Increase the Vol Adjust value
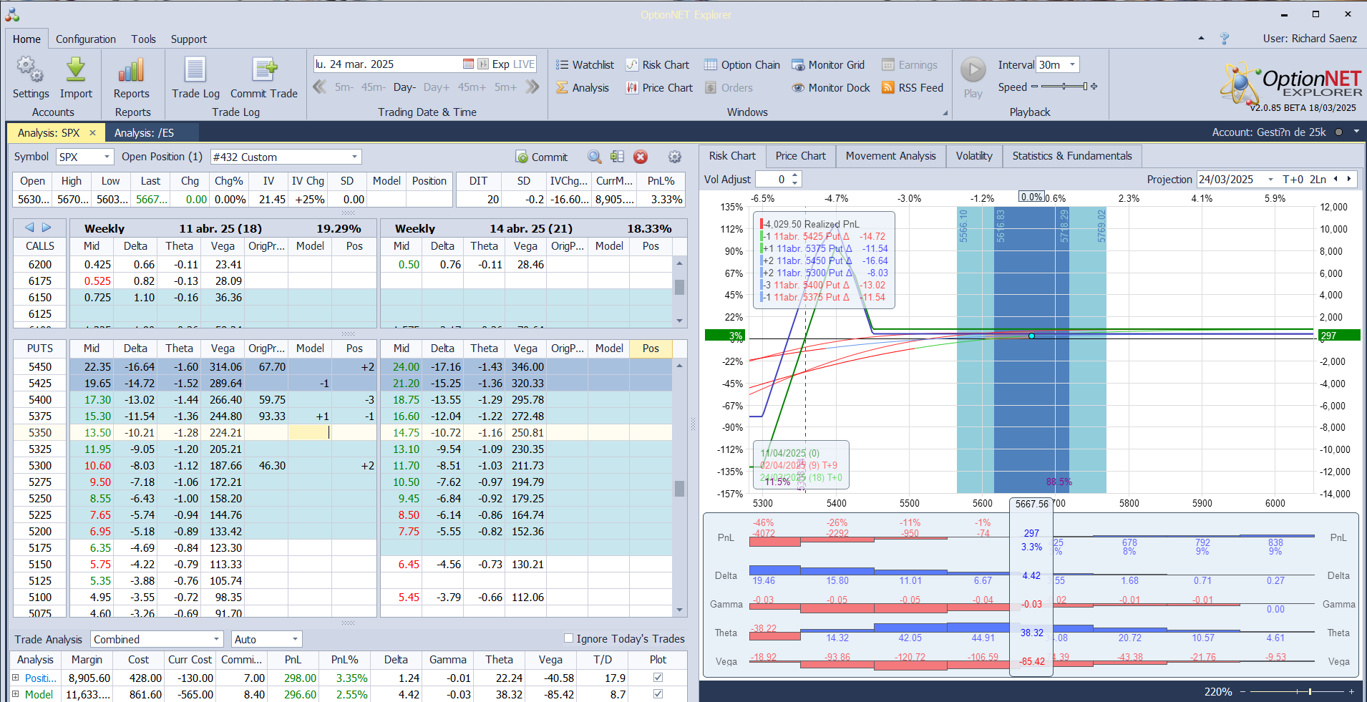The image size is (1367, 702). pos(795,176)
